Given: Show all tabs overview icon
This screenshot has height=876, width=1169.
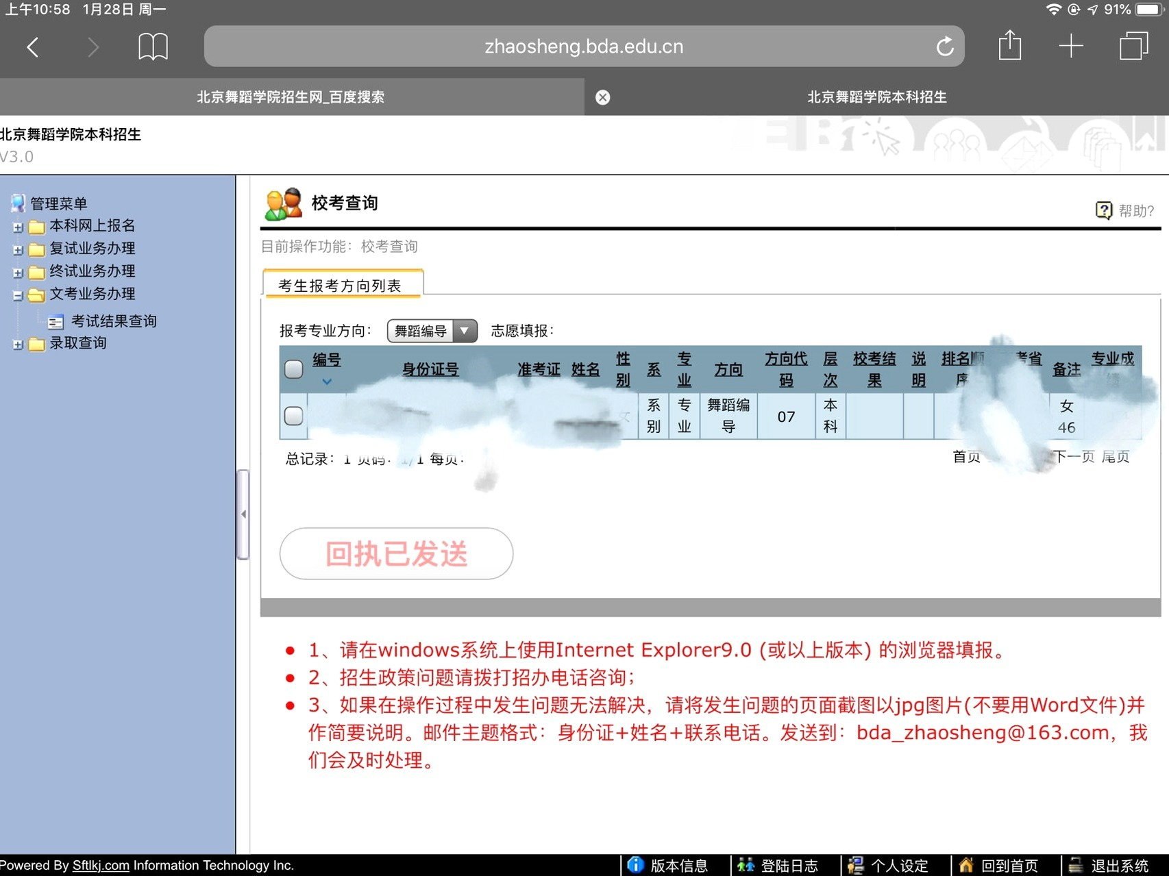Looking at the screenshot, I should 1133,47.
